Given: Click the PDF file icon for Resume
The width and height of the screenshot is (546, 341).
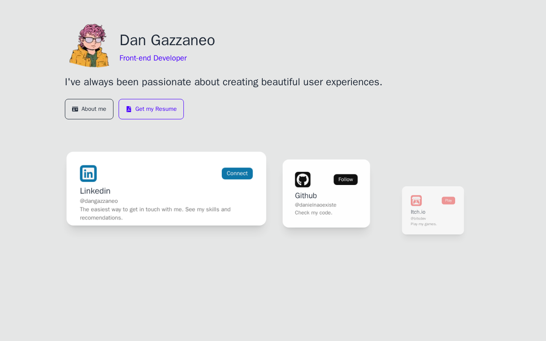Looking at the screenshot, I should coord(129,109).
